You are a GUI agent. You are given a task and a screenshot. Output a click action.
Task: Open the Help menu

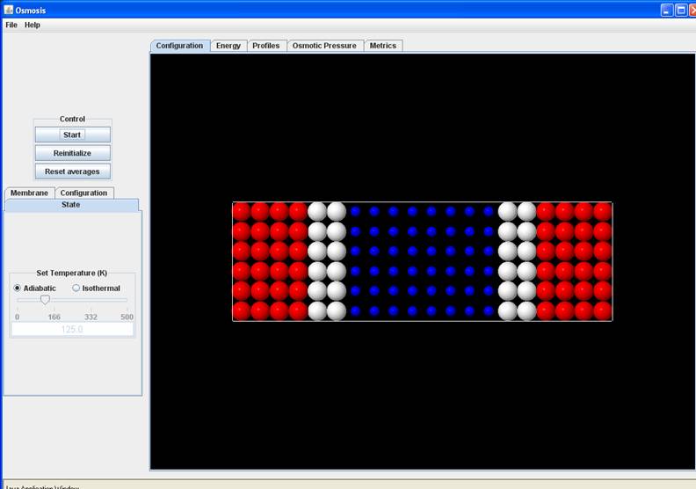(x=33, y=25)
